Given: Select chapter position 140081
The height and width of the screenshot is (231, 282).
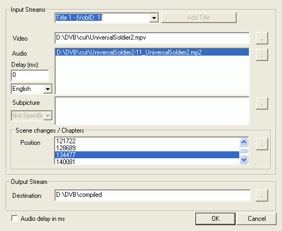Looking at the screenshot, I should tap(147, 161).
